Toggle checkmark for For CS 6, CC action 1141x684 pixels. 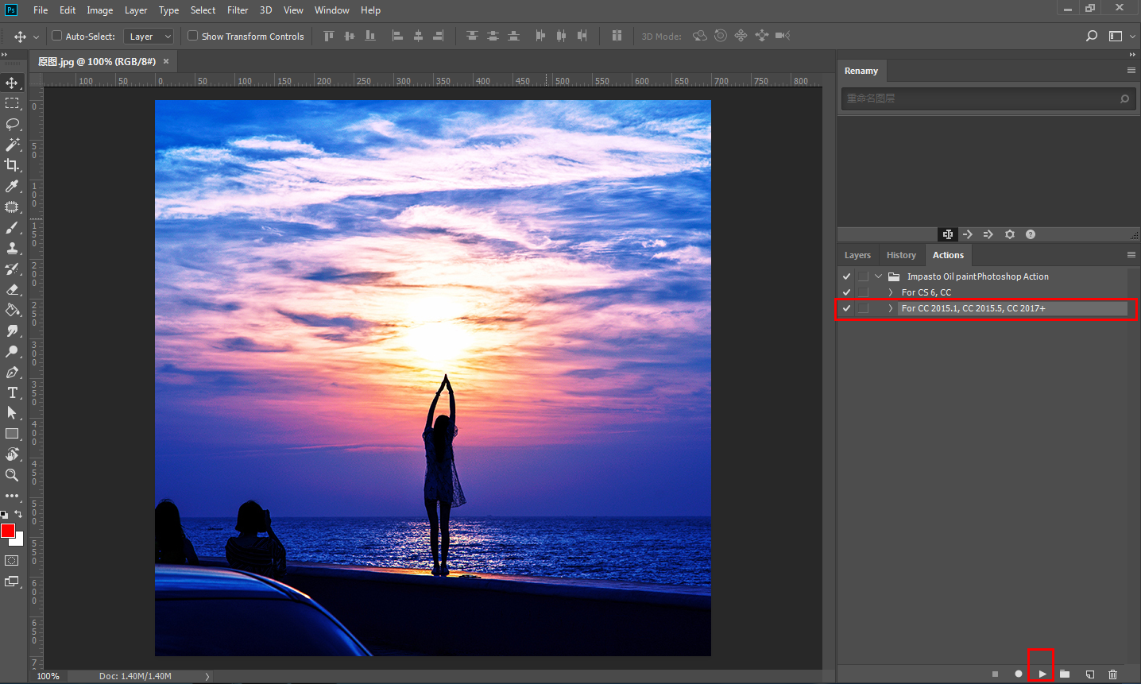(x=846, y=292)
